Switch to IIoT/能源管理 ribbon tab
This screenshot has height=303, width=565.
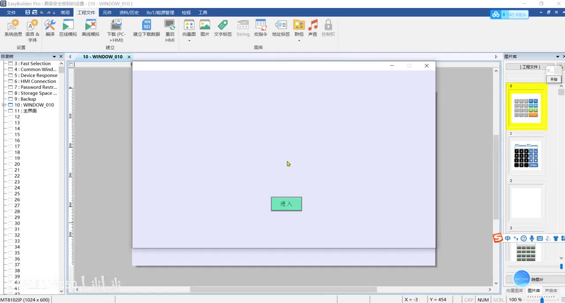[160, 13]
